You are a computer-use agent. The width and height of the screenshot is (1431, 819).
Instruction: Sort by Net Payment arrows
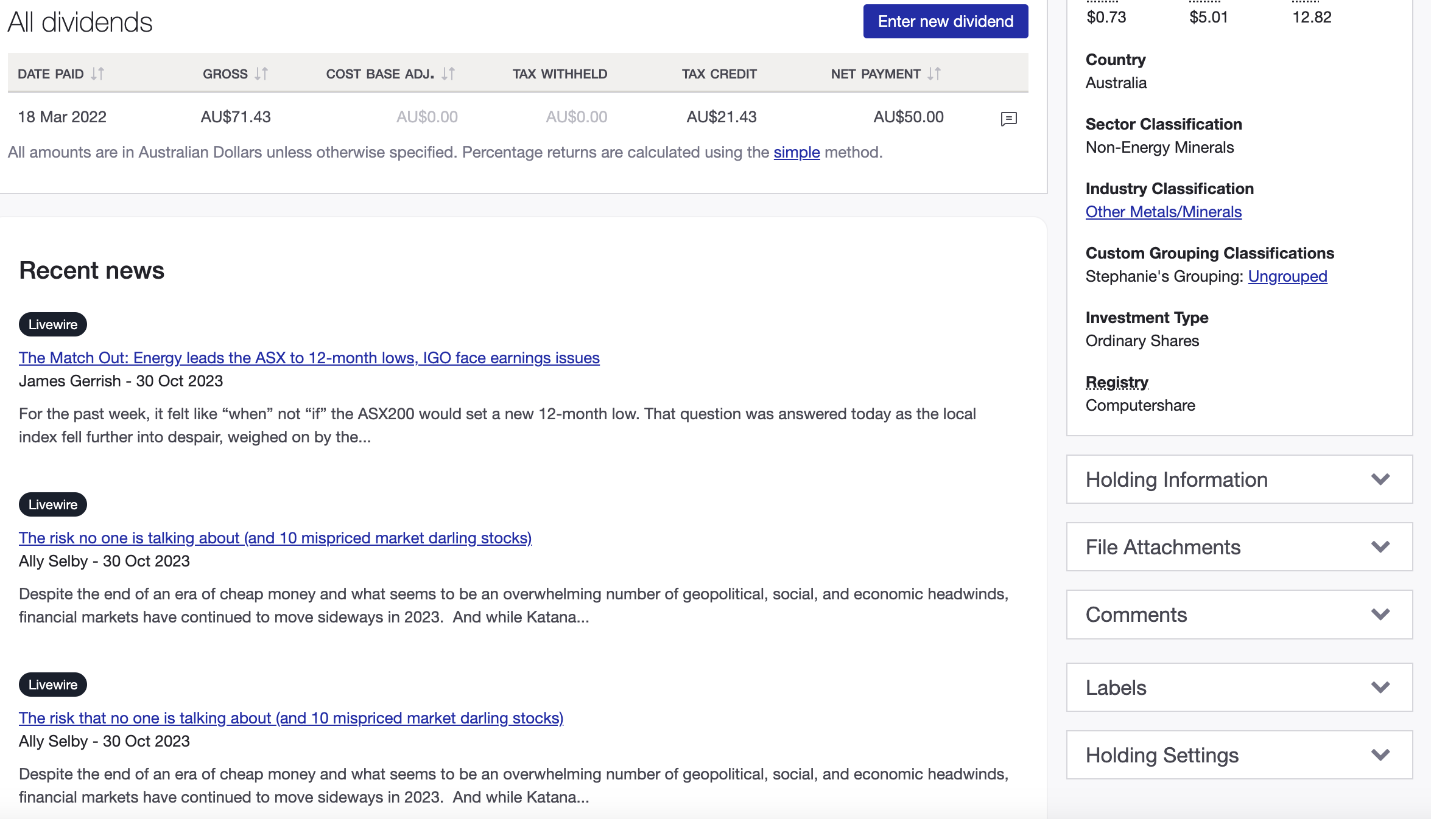[x=934, y=74]
